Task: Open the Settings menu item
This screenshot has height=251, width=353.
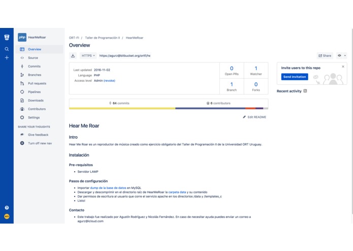Action: coord(39,117)
